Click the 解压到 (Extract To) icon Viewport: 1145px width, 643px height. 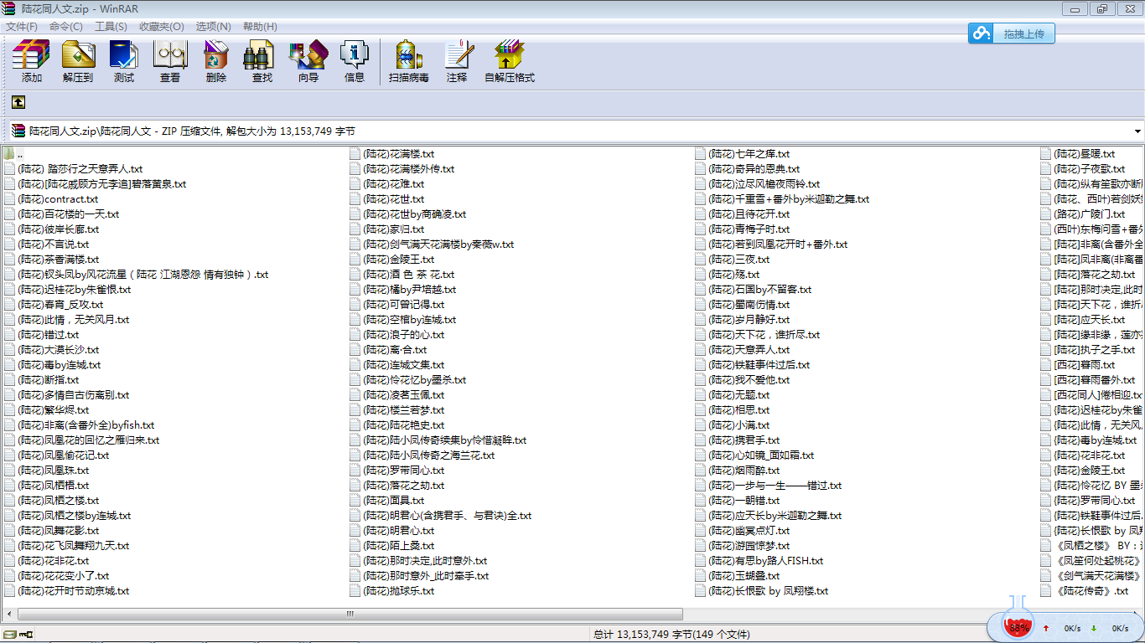[x=78, y=61]
